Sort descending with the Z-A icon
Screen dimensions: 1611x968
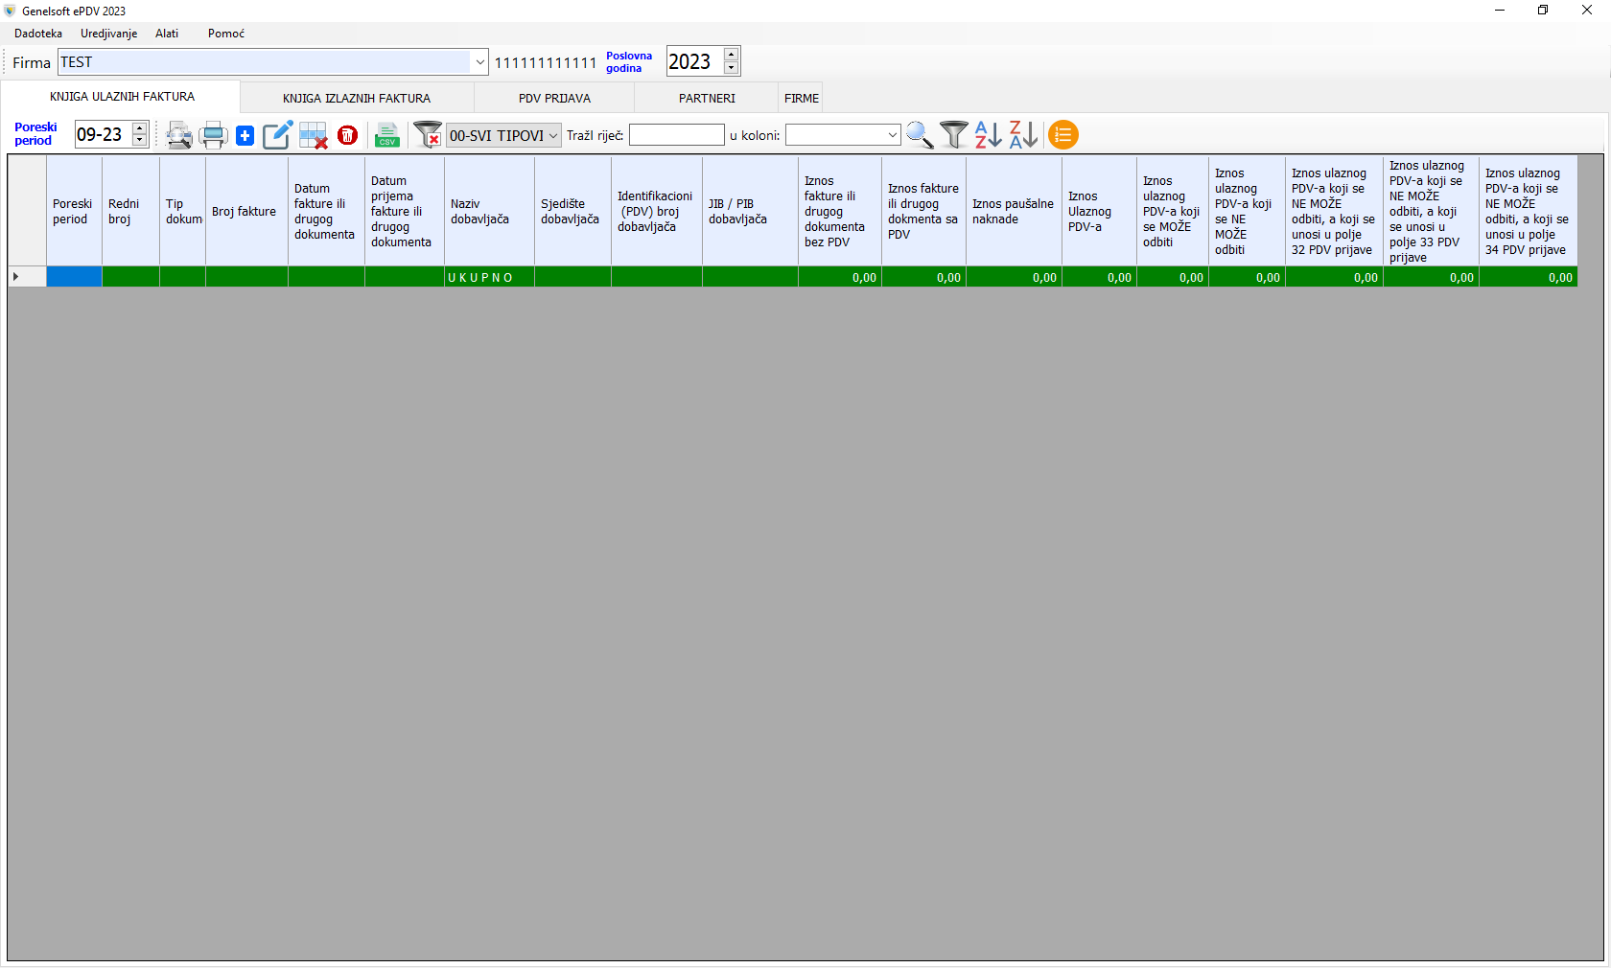(x=1023, y=135)
